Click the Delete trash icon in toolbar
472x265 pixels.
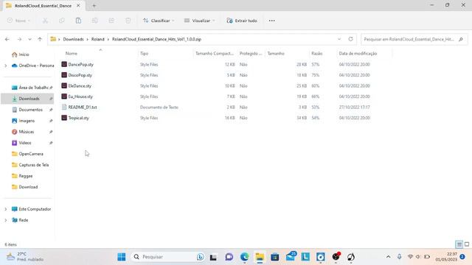[128, 21]
